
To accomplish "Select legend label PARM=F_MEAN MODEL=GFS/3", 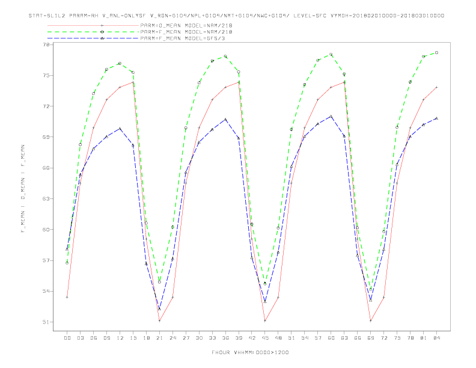I will [x=183, y=38].
